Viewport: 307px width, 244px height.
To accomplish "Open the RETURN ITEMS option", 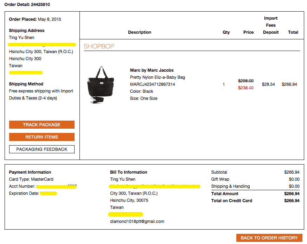I will 42,137.
